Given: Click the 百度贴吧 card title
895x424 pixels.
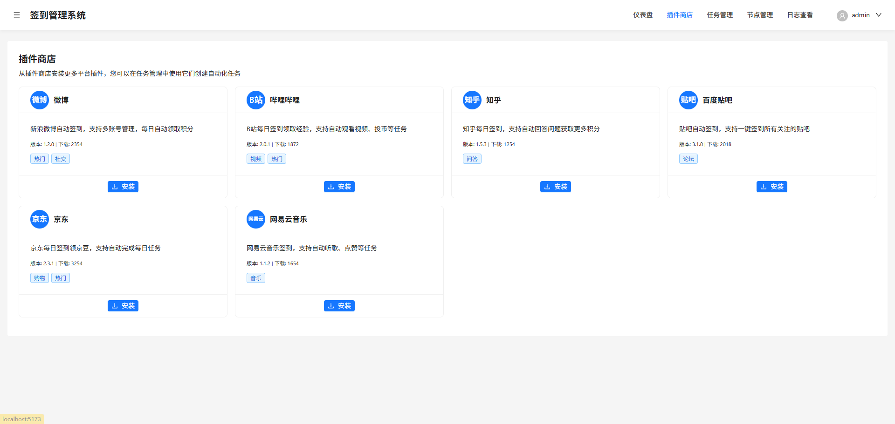Looking at the screenshot, I should (x=717, y=100).
